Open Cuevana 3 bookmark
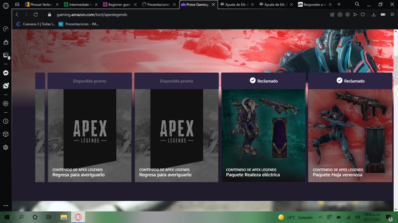398x223 pixels. [35, 24]
